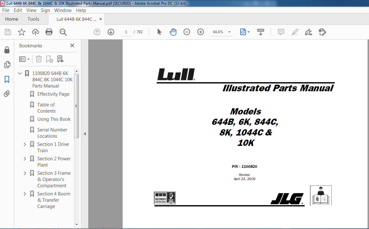Add file to starred favorites
The height and width of the screenshot is (229, 369).
coord(22,32)
